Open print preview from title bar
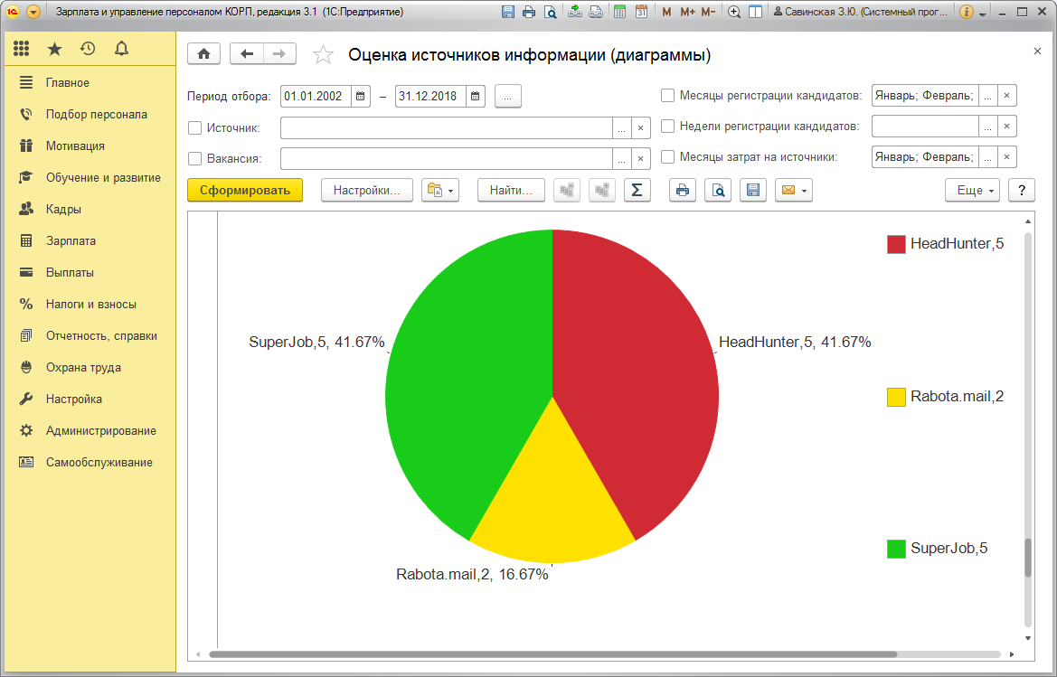 point(550,12)
